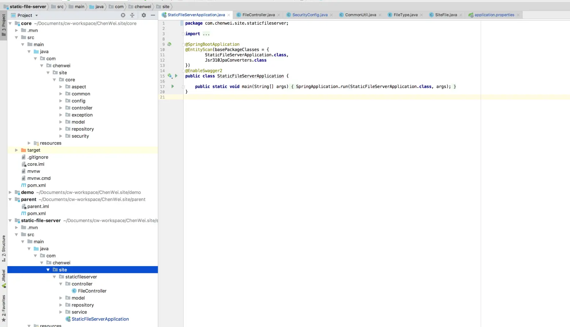Select parent.iml file
The height and width of the screenshot is (327, 570).
pyautogui.click(x=35, y=206)
